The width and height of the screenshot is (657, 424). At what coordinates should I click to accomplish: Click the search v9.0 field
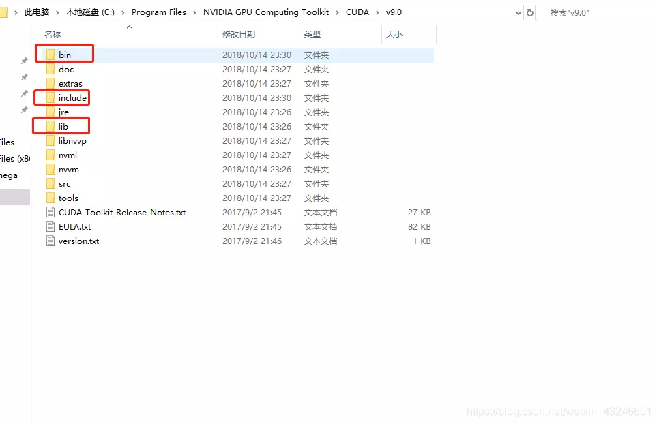coord(600,12)
